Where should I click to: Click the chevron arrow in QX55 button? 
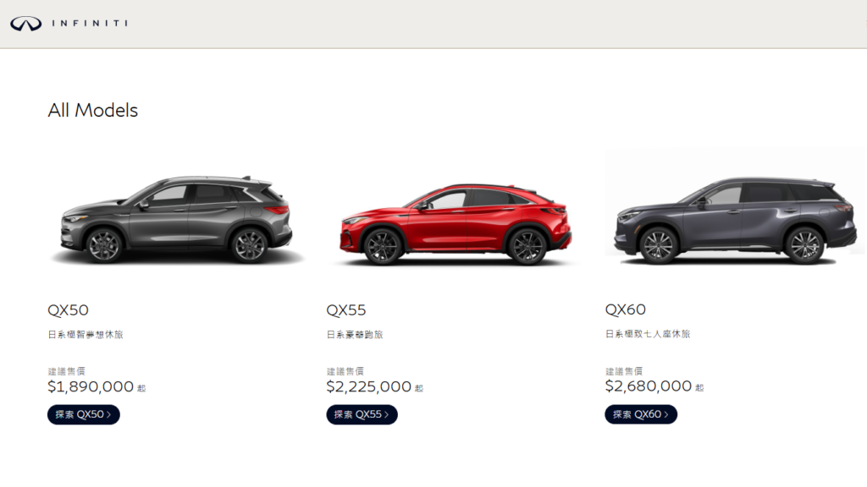coord(386,414)
